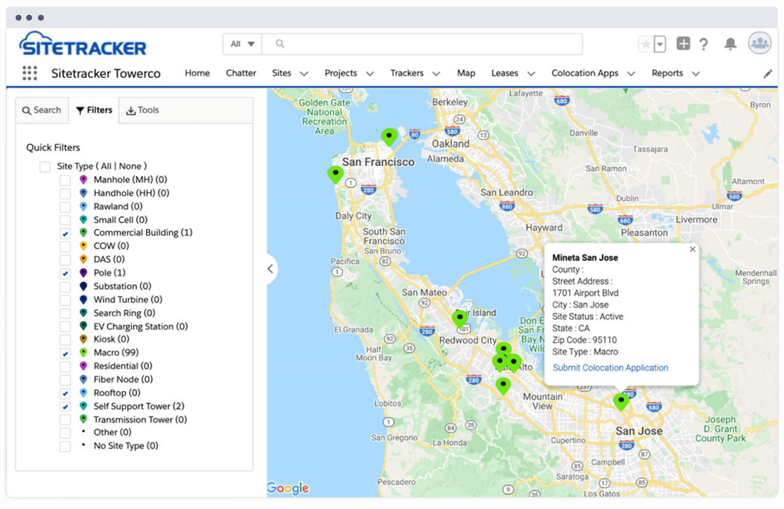
Task: Uncheck the Pole filter checkbox
Action: 65,273
